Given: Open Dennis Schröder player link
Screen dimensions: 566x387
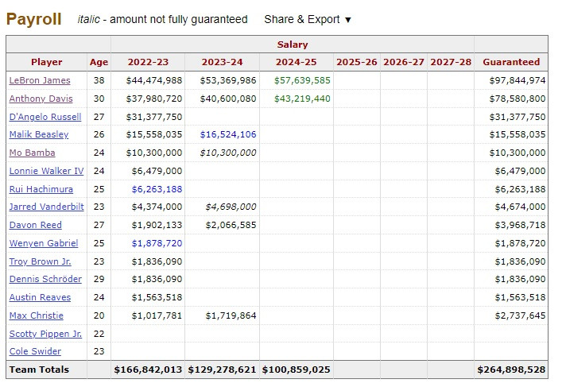Looking at the screenshot, I should (45, 279).
